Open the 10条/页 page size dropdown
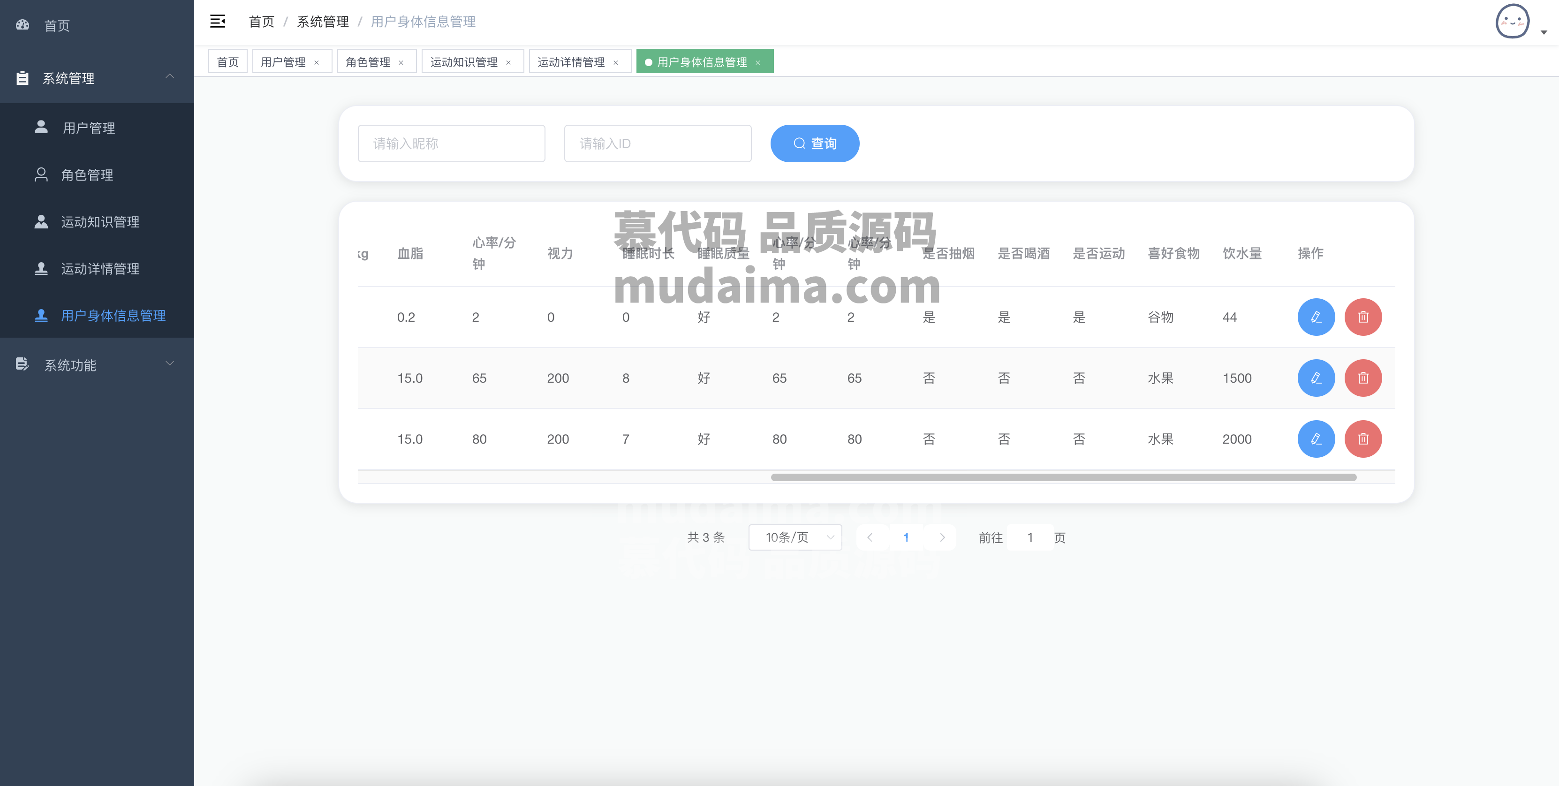The width and height of the screenshot is (1559, 786). (x=795, y=537)
